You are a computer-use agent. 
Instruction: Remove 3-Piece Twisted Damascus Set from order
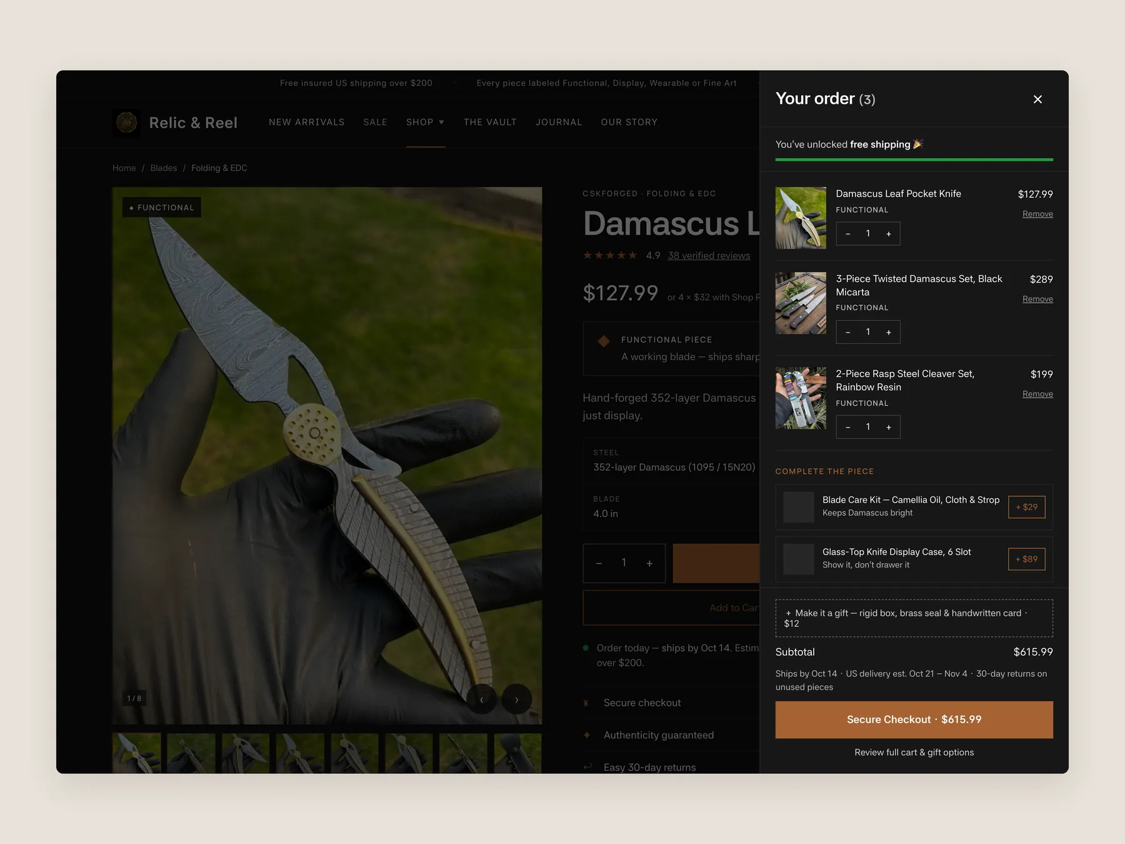(x=1037, y=299)
